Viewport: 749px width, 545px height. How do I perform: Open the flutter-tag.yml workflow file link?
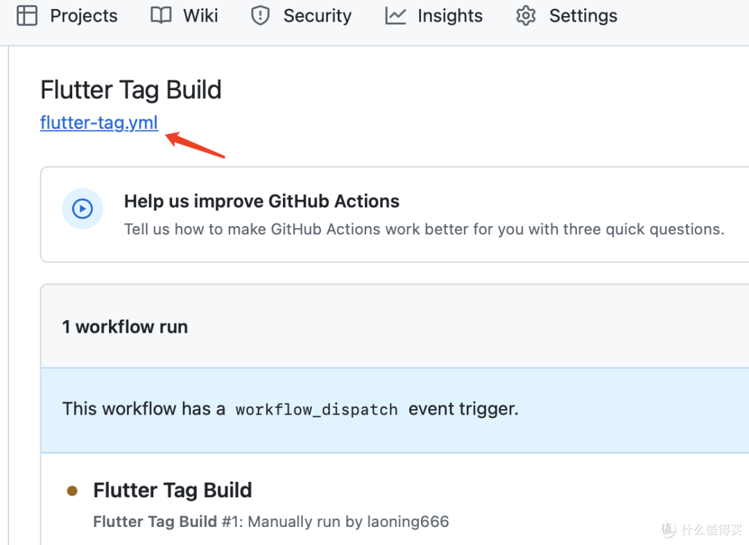99,123
